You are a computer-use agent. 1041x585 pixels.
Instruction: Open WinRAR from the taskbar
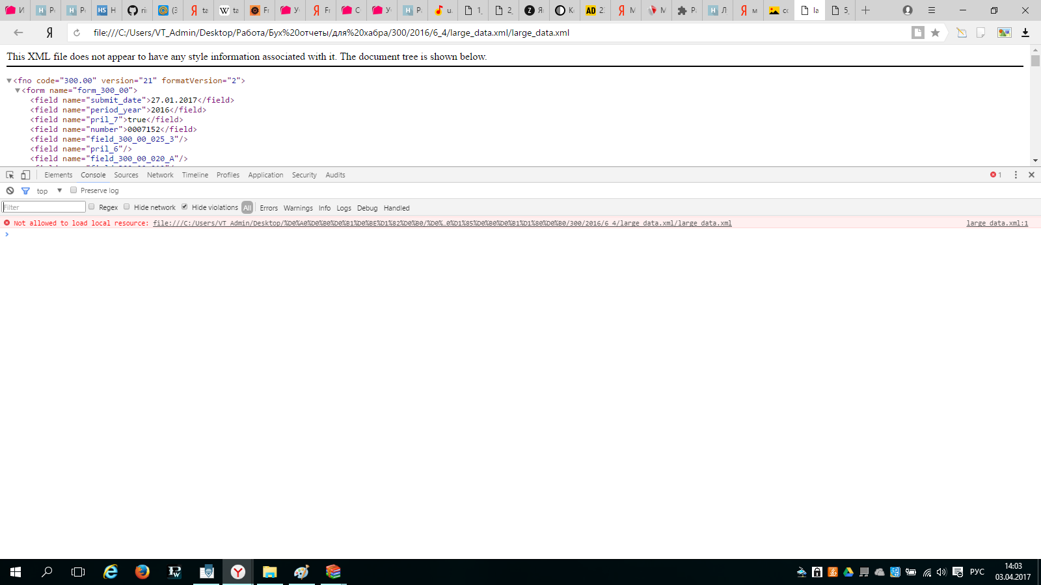tap(334, 572)
